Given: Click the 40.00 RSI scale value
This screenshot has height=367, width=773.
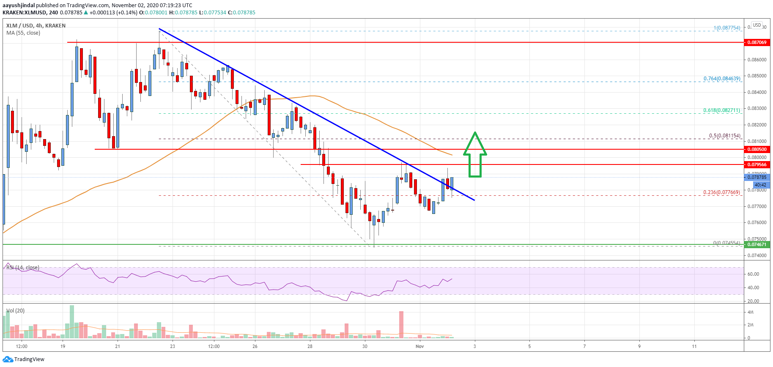Looking at the screenshot, I should (x=753, y=288).
